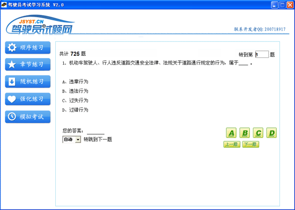
Task: Go to next question with 下一题
Action: click(x=250, y=144)
